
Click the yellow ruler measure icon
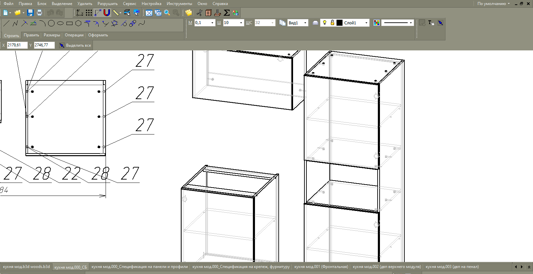116,13
